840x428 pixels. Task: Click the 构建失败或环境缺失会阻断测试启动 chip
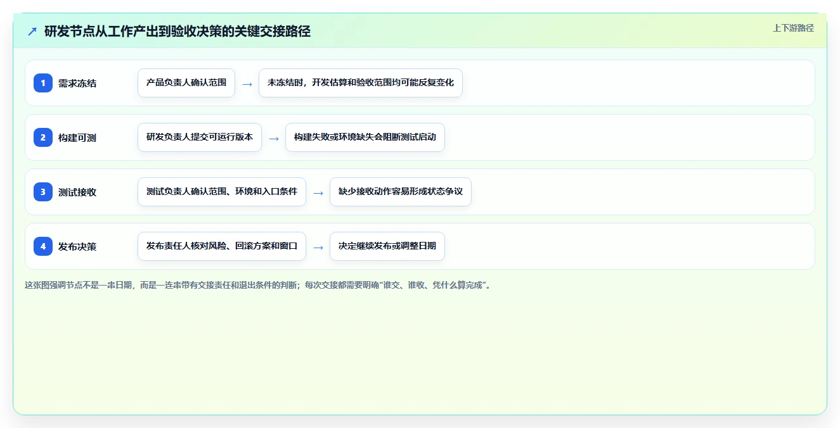tap(365, 137)
